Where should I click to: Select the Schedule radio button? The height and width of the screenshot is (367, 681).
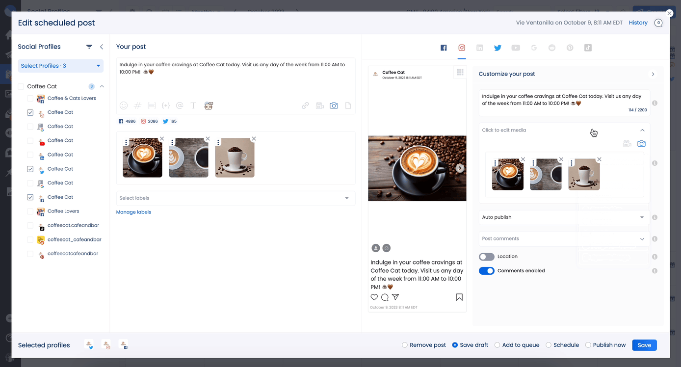(x=549, y=345)
